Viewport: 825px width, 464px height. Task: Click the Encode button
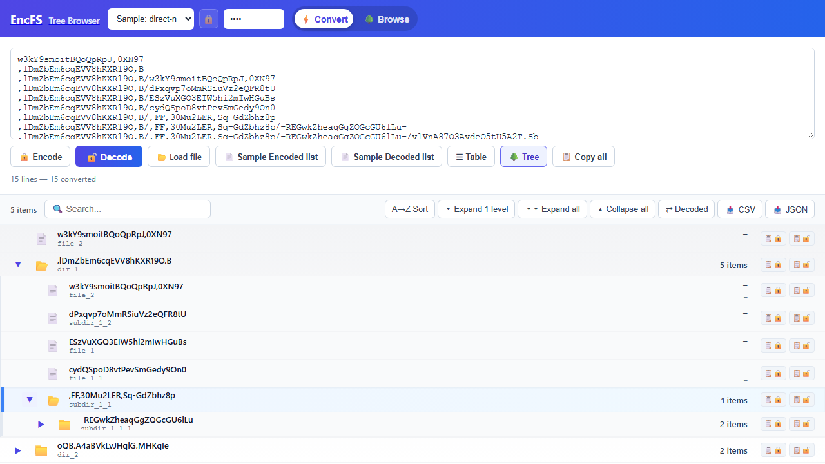[x=41, y=157]
